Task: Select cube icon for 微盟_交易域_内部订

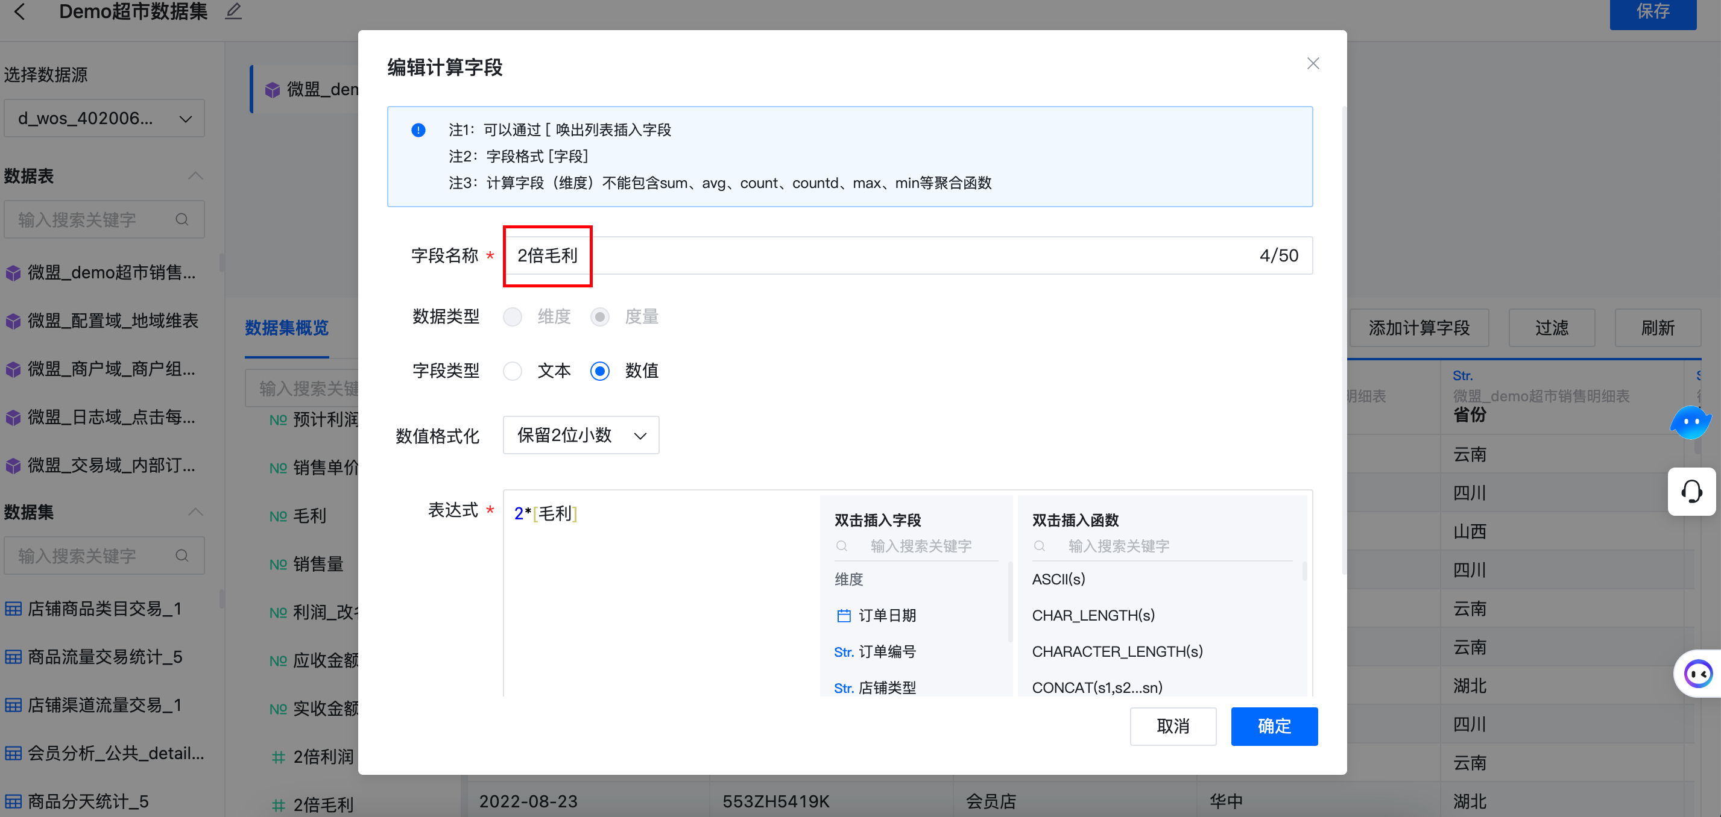Action: tap(13, 466)
